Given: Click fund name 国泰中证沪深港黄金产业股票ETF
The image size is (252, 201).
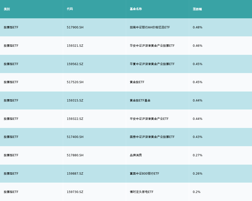Looking at the screenshot, I should (152, 137).
